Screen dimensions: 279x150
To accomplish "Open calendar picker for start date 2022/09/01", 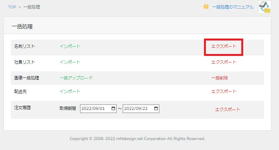I will (113, 108).
